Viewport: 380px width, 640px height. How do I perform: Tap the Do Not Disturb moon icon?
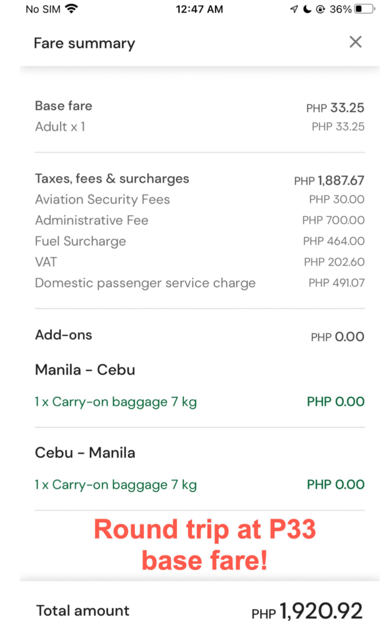point(307,9)
